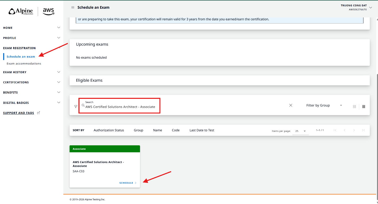Open the user account dropdown chevron
The width and height of the screenshot is (378, 204).
(x=371, y=7)
